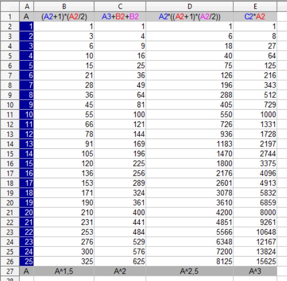Click the column E header
This screenshot has width=287, height=281.
click(x=255, y=6)
